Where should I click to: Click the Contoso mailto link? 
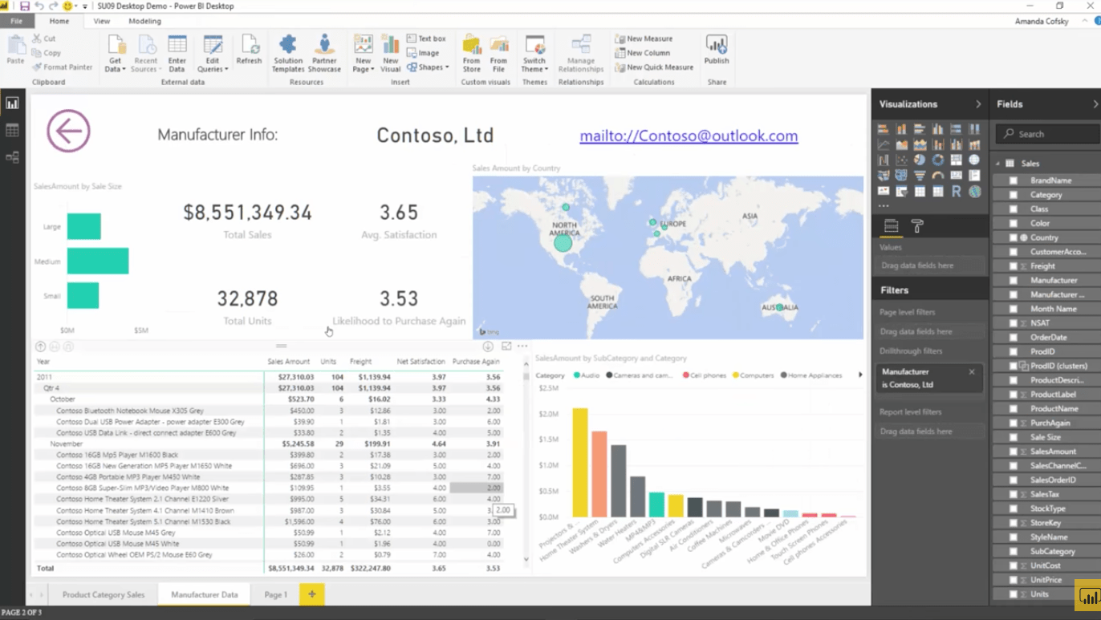pyautogui.click(x=689, y=136)
